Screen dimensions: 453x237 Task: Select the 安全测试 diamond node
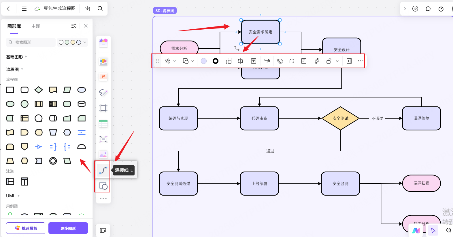340,118
